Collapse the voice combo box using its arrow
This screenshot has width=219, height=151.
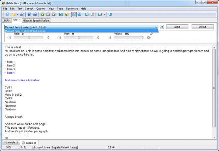point(156,27)
